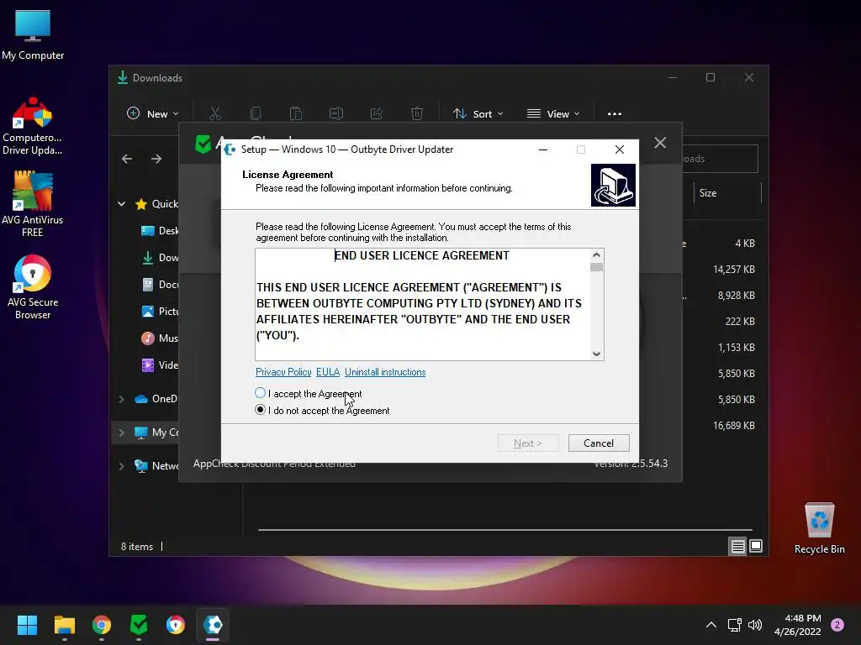The width and height of the screenshot is (861, 645).
Task: Select 'I do not accept the Agreement' option
Action: pyautogui.click(x=261, y=410)
